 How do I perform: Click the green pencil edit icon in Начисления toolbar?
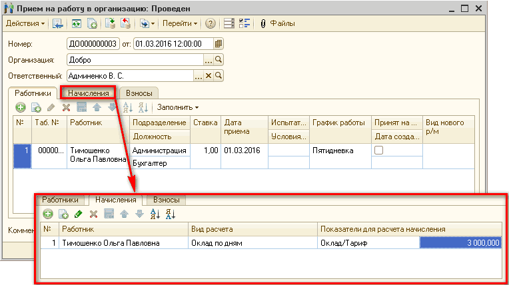click(x=79, y=214)
